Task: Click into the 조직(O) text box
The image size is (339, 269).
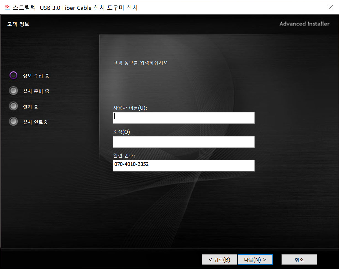Action: click(x=184, y=142)
